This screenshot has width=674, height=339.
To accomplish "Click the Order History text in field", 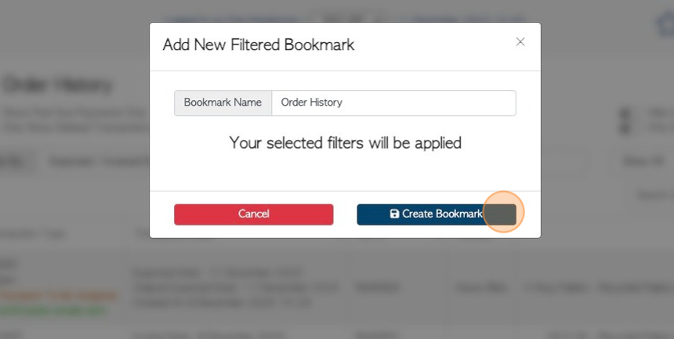I will 312,103.
